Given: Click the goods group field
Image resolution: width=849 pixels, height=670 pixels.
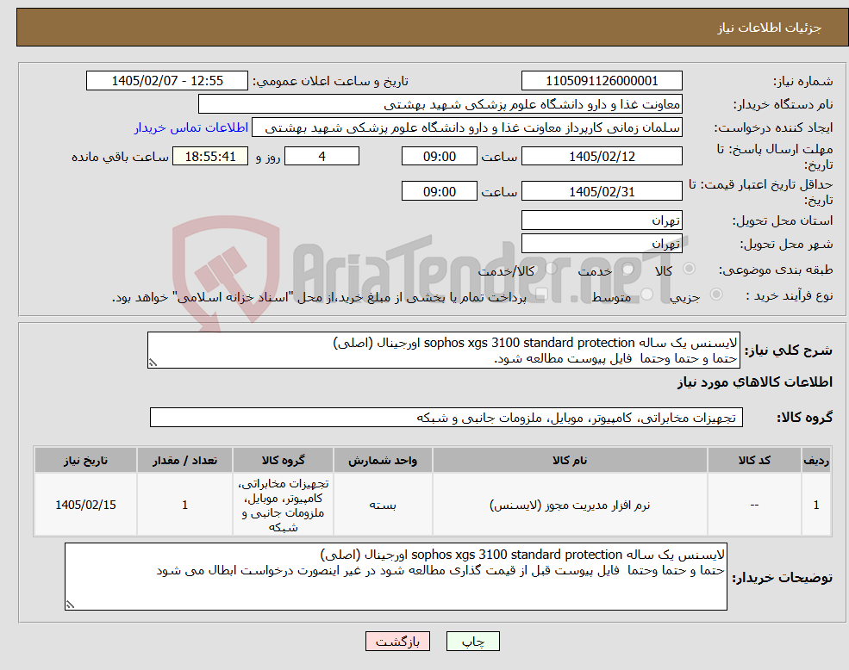Looking at the screenshot, I should tap(446, 418).
